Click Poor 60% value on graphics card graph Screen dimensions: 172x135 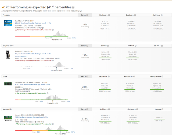pos(29,69)
